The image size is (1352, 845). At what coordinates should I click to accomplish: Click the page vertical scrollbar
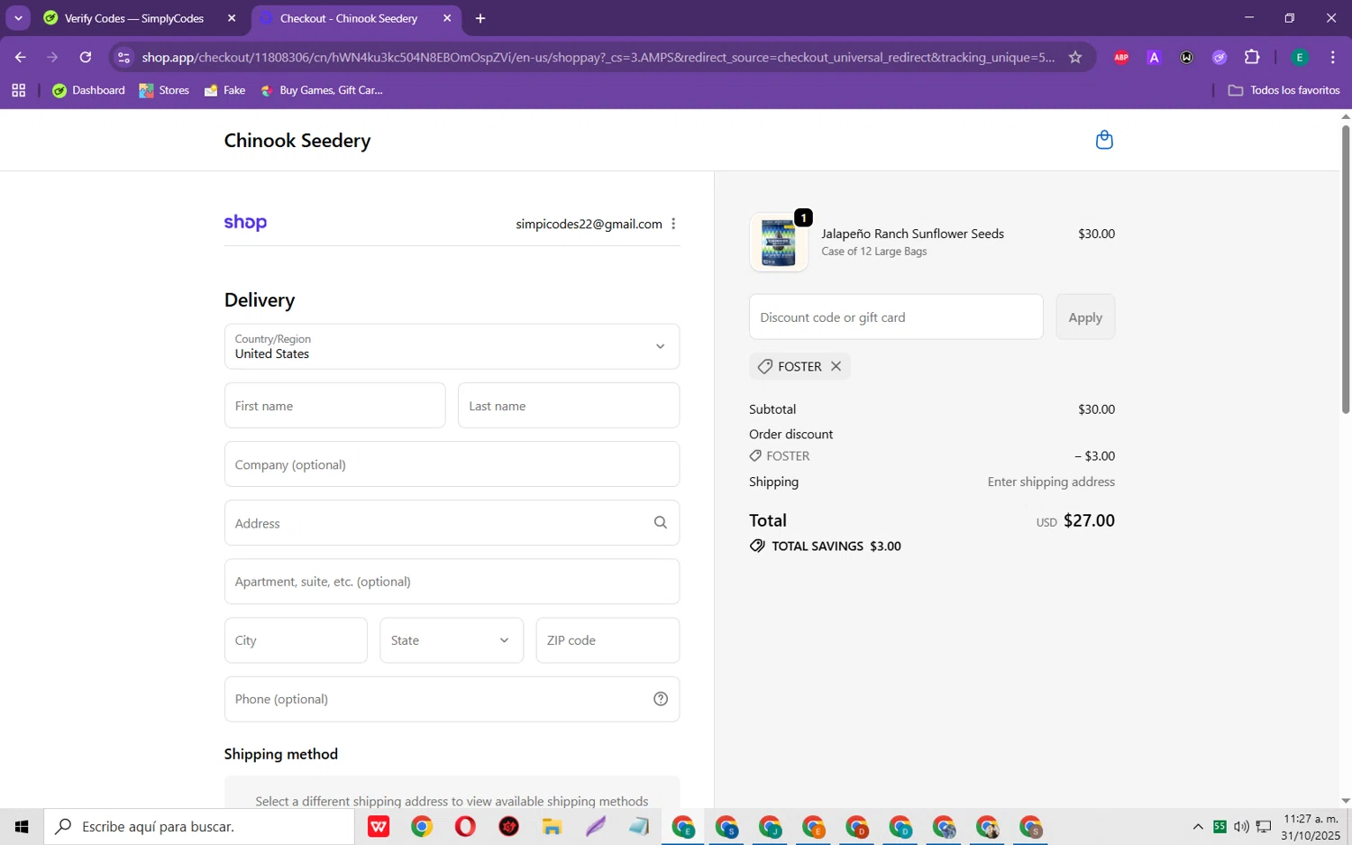(x=1346, y=271)
